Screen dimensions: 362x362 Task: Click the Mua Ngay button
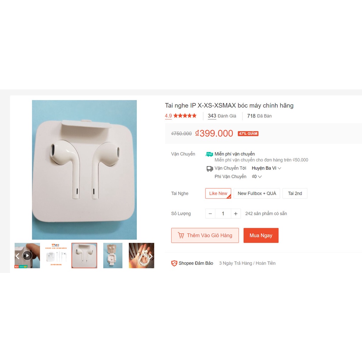[x=261, y=235]
